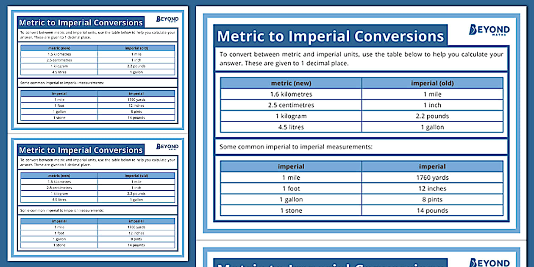Screen dimensions: 534x267
Task: Select the '1.6 kilometres' cell on the large page
Action: pos(291,94)
